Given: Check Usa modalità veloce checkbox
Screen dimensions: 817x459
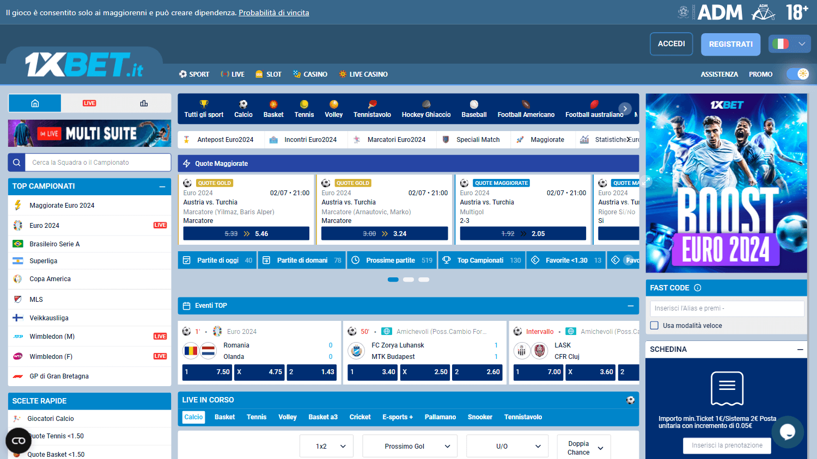Looking at the screenshot, I should (655, 325).
